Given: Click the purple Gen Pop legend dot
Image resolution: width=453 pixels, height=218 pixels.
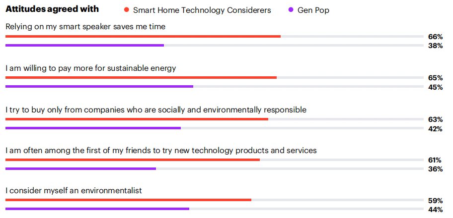Looking at the screenshot, I should point(291,10).
